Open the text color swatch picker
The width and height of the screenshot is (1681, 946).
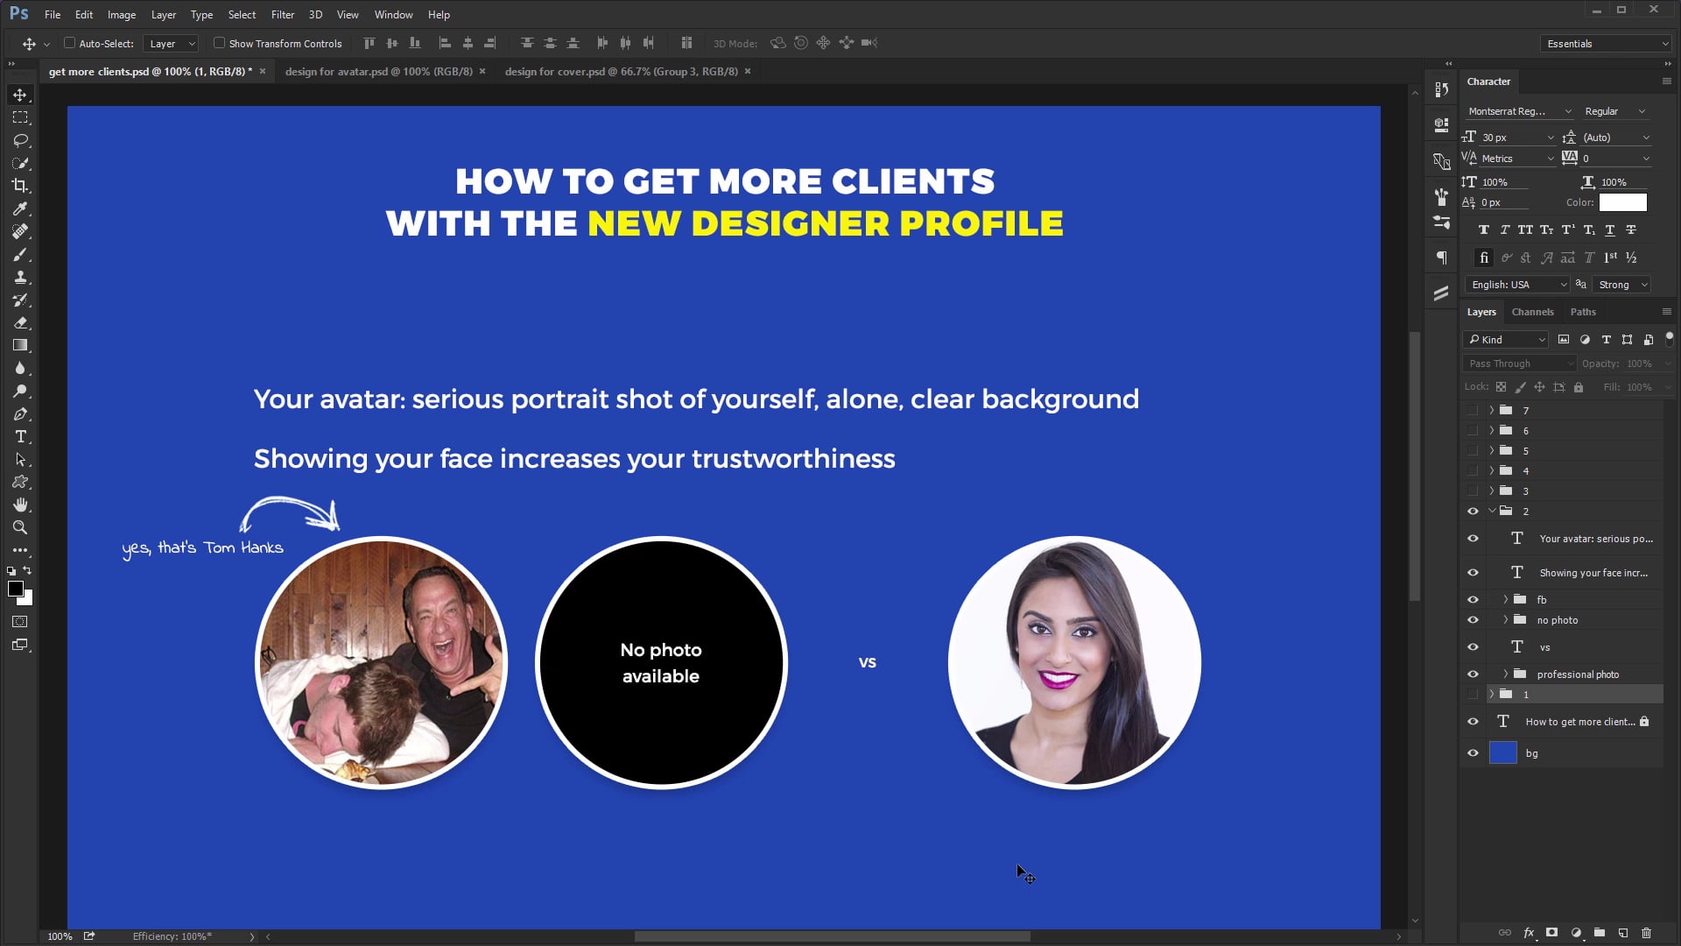point(1622,202)
